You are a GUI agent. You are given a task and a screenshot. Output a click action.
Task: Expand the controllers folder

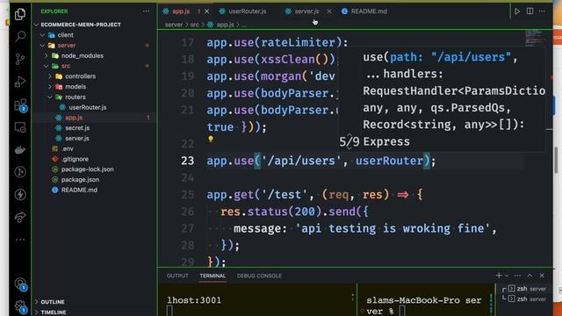[x=95, y=76]
